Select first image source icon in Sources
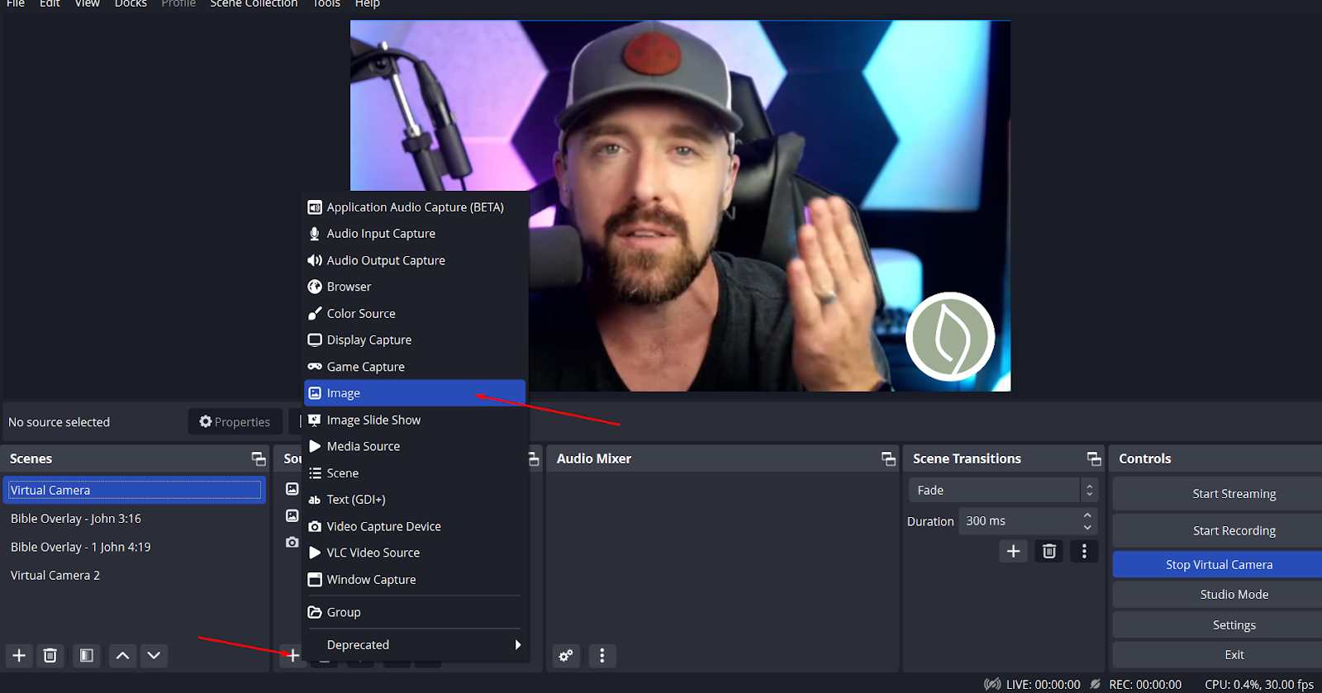Image resolution: width=1322 pixels, height=693 pixels. 292,489
